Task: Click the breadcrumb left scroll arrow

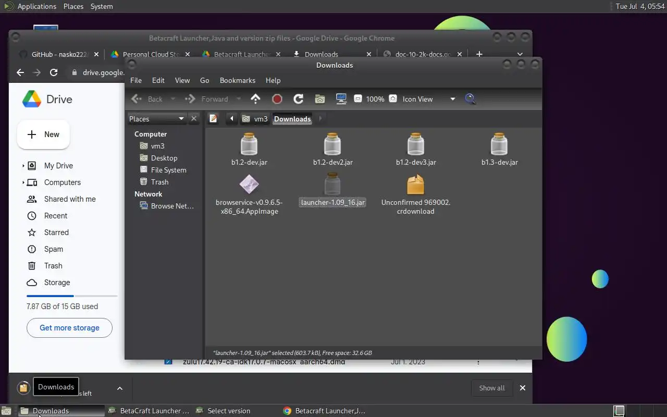Action: (x=231, y=119)
